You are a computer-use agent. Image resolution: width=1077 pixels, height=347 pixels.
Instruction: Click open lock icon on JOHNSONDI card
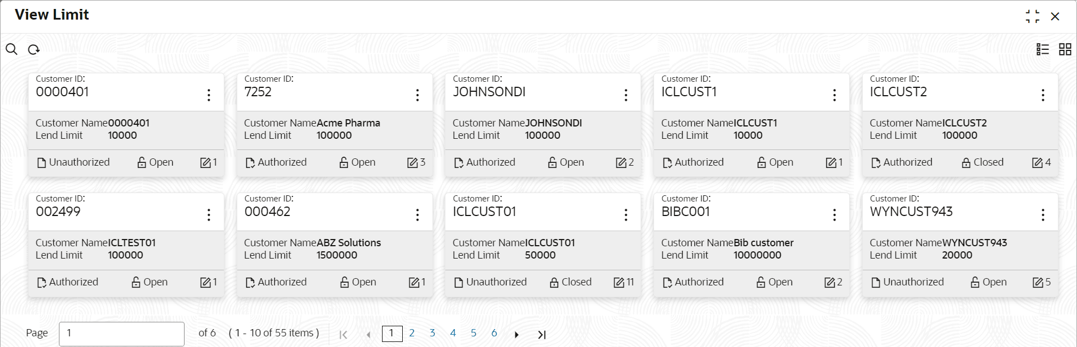tap(553, 163)
